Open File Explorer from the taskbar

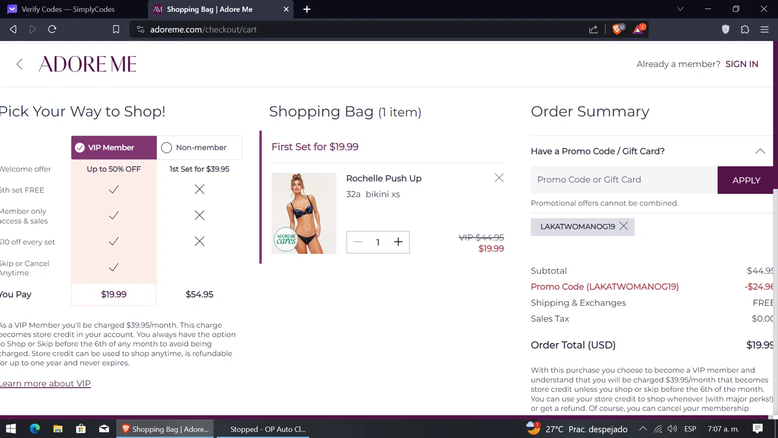coord(58,429)
